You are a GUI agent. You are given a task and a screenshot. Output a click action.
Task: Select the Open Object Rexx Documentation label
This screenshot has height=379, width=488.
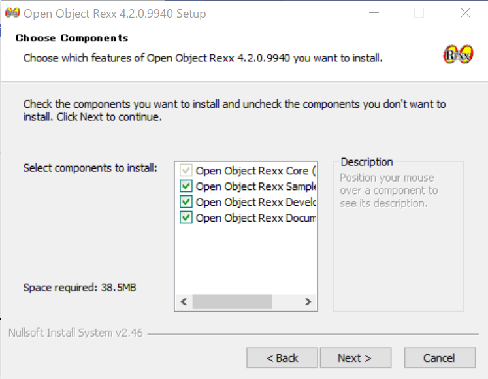(255, 218)
